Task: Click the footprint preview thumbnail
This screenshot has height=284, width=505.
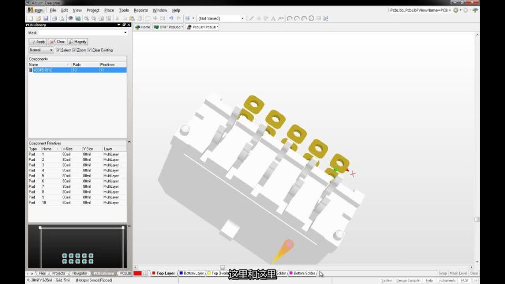Action: click(77, 247)
